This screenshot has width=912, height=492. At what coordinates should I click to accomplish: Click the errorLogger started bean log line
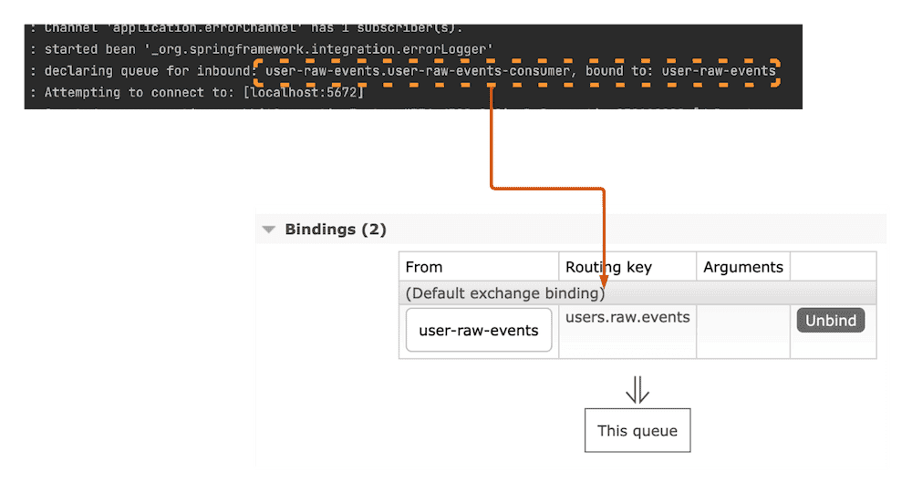pos(261,49)
